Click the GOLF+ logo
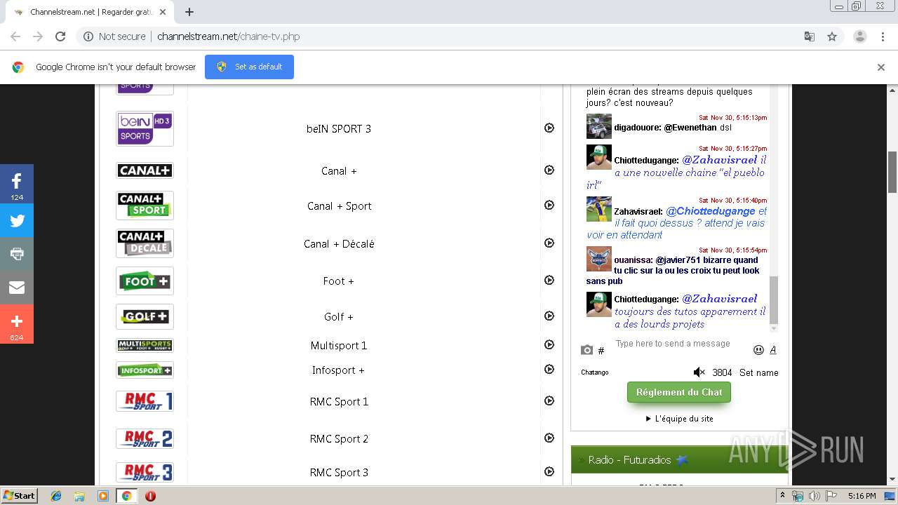Screen dimensions: 898x505 (145, 316)
